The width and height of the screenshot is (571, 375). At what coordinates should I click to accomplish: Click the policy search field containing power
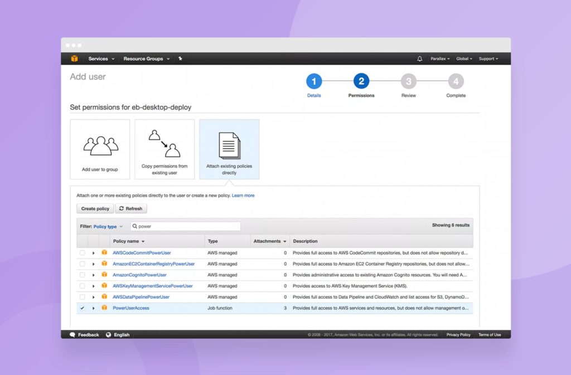click(x=186, y=226)
